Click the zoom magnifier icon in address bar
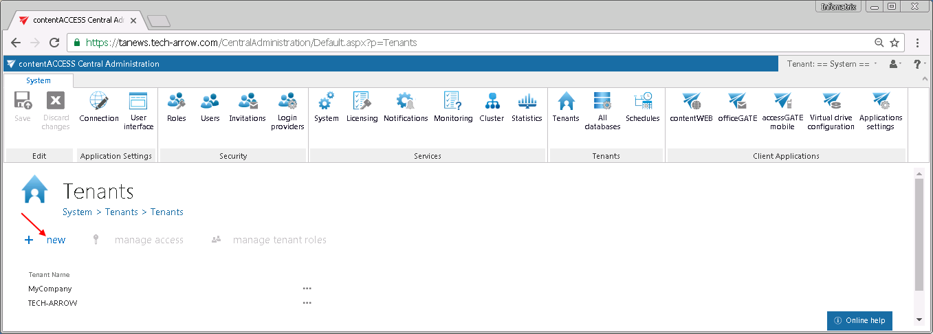Image resolution: width=933 pixels, height=334 pixels. point(879,43)
